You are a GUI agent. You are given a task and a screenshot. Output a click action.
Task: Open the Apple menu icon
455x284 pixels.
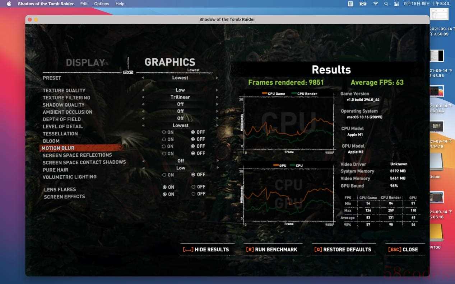pos(9,4)
